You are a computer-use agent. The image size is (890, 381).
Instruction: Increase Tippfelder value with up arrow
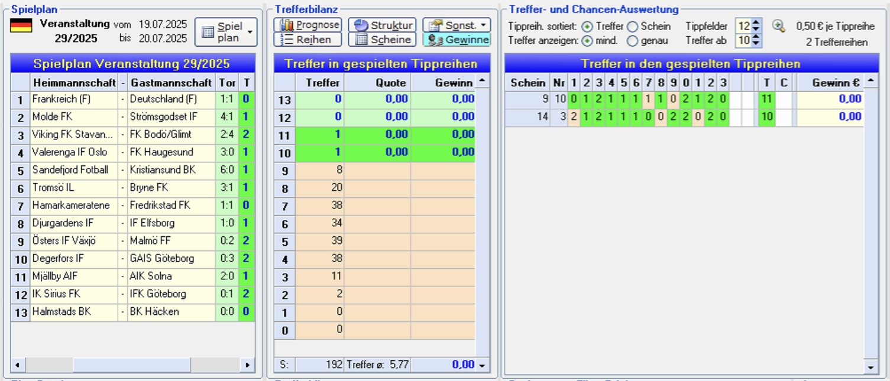click(756, 22)
